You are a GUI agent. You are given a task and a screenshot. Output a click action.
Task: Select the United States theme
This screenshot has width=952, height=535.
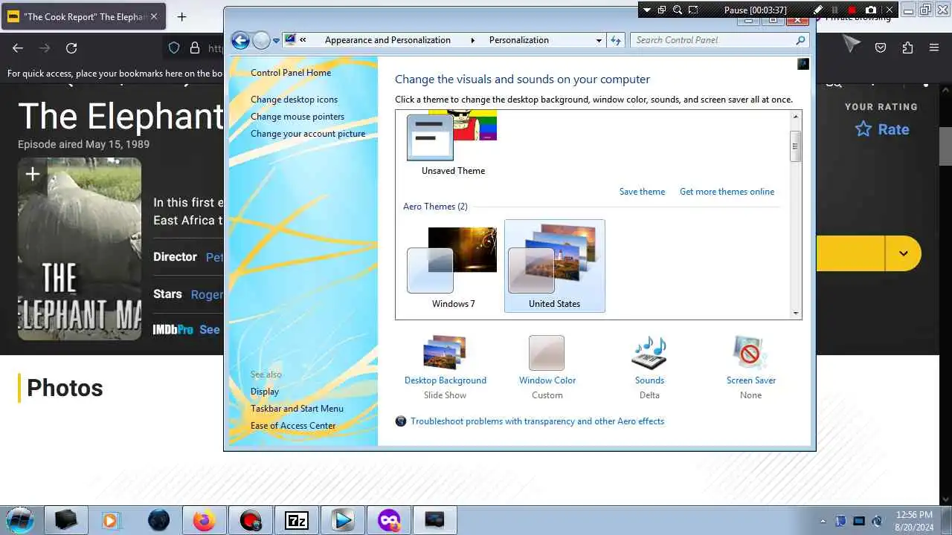(554, 266)
